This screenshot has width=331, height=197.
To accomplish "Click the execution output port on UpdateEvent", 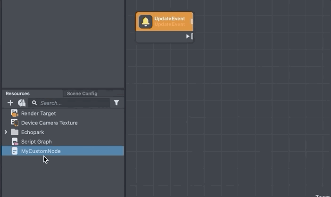I will point(189,36).
